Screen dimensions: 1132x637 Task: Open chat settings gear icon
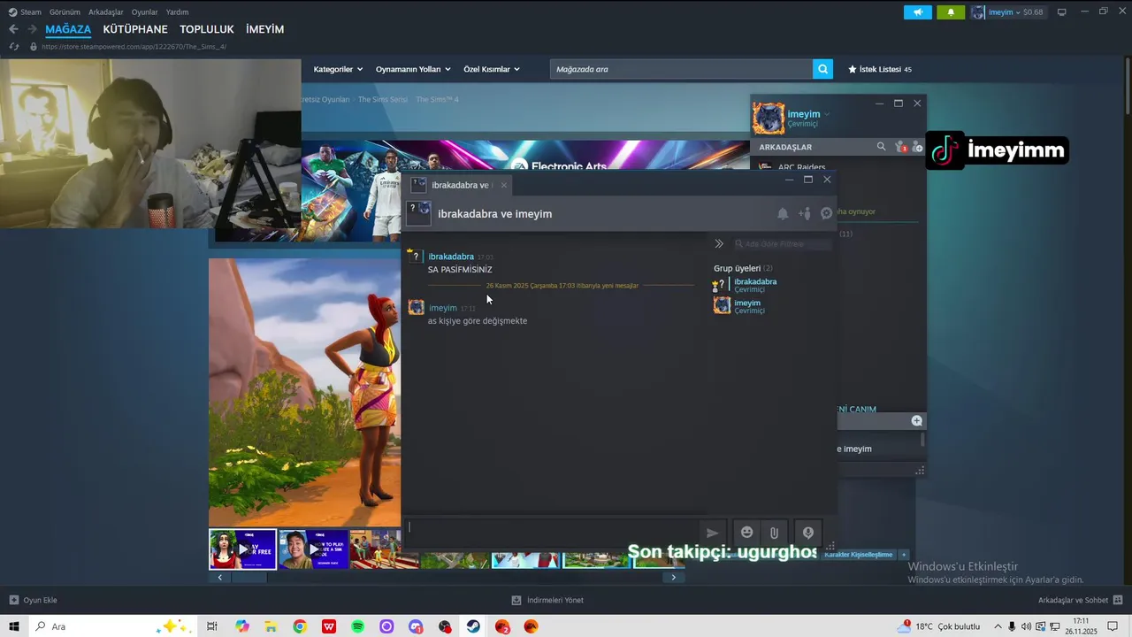tap(827, 213)
